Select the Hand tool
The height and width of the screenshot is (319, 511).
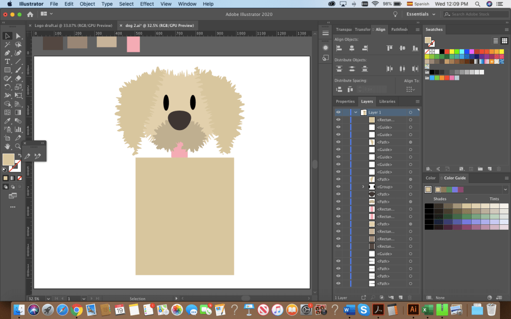coord(7,147)
